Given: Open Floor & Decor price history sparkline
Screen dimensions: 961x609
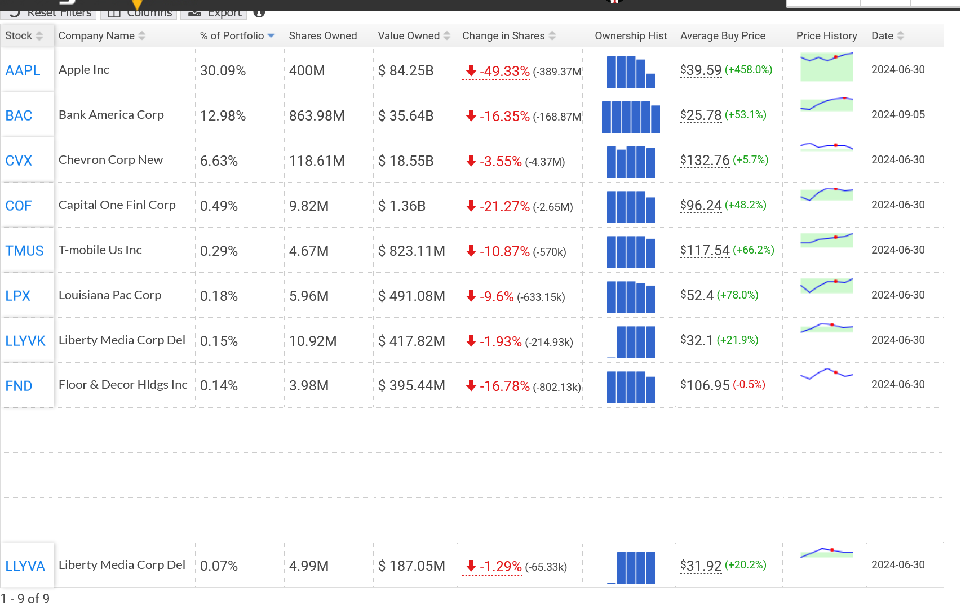Looking at the screenshot, I should tap(827, 374).
